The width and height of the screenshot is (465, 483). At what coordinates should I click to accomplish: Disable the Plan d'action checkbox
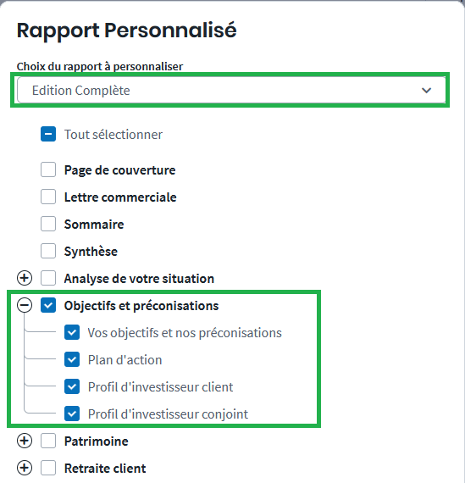coord(72,359)
